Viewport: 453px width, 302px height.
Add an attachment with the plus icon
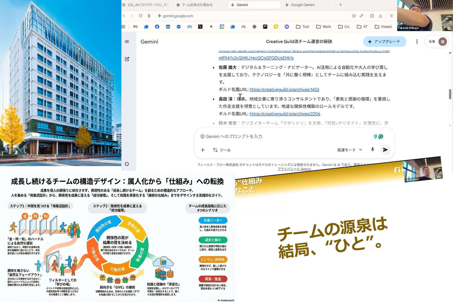pyautogui.click(x=203, y=150)
